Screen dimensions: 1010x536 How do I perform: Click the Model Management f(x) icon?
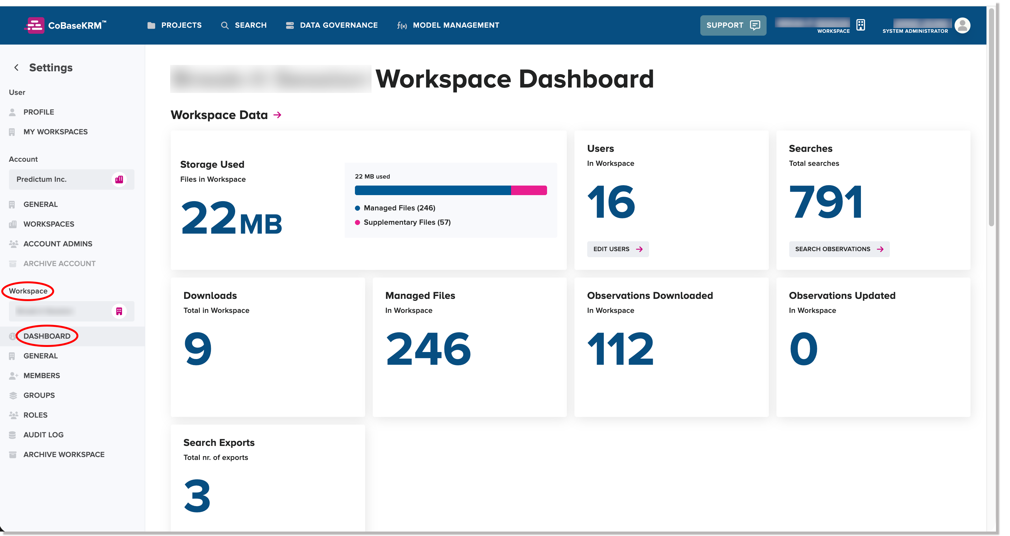click(402, 25)
